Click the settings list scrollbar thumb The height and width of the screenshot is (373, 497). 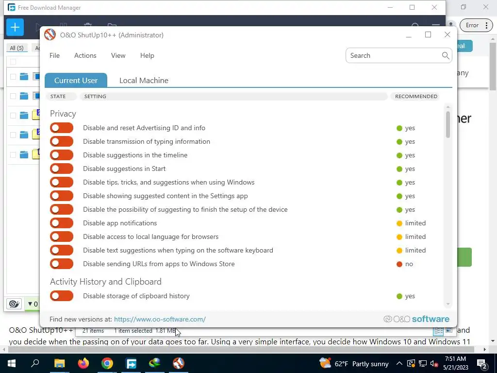click(448, 124)
